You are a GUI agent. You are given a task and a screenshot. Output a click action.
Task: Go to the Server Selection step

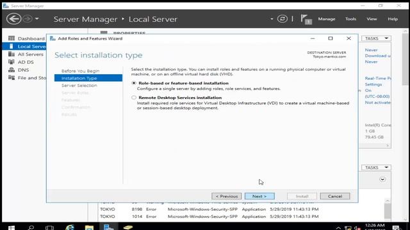point(79,85)
